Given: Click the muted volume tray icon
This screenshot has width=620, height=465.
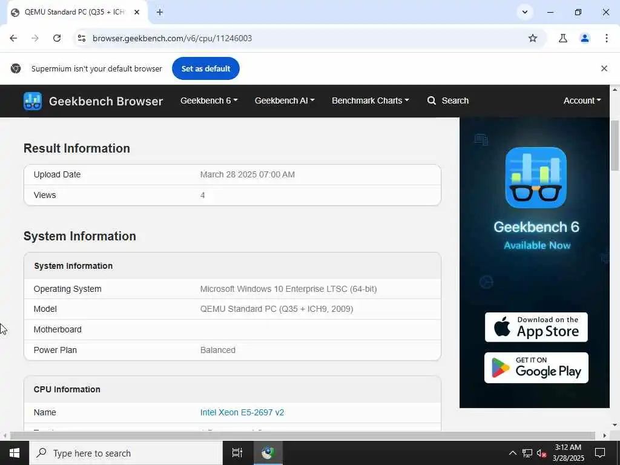Looking at the screenshot, I should click(x=541, y=453).
